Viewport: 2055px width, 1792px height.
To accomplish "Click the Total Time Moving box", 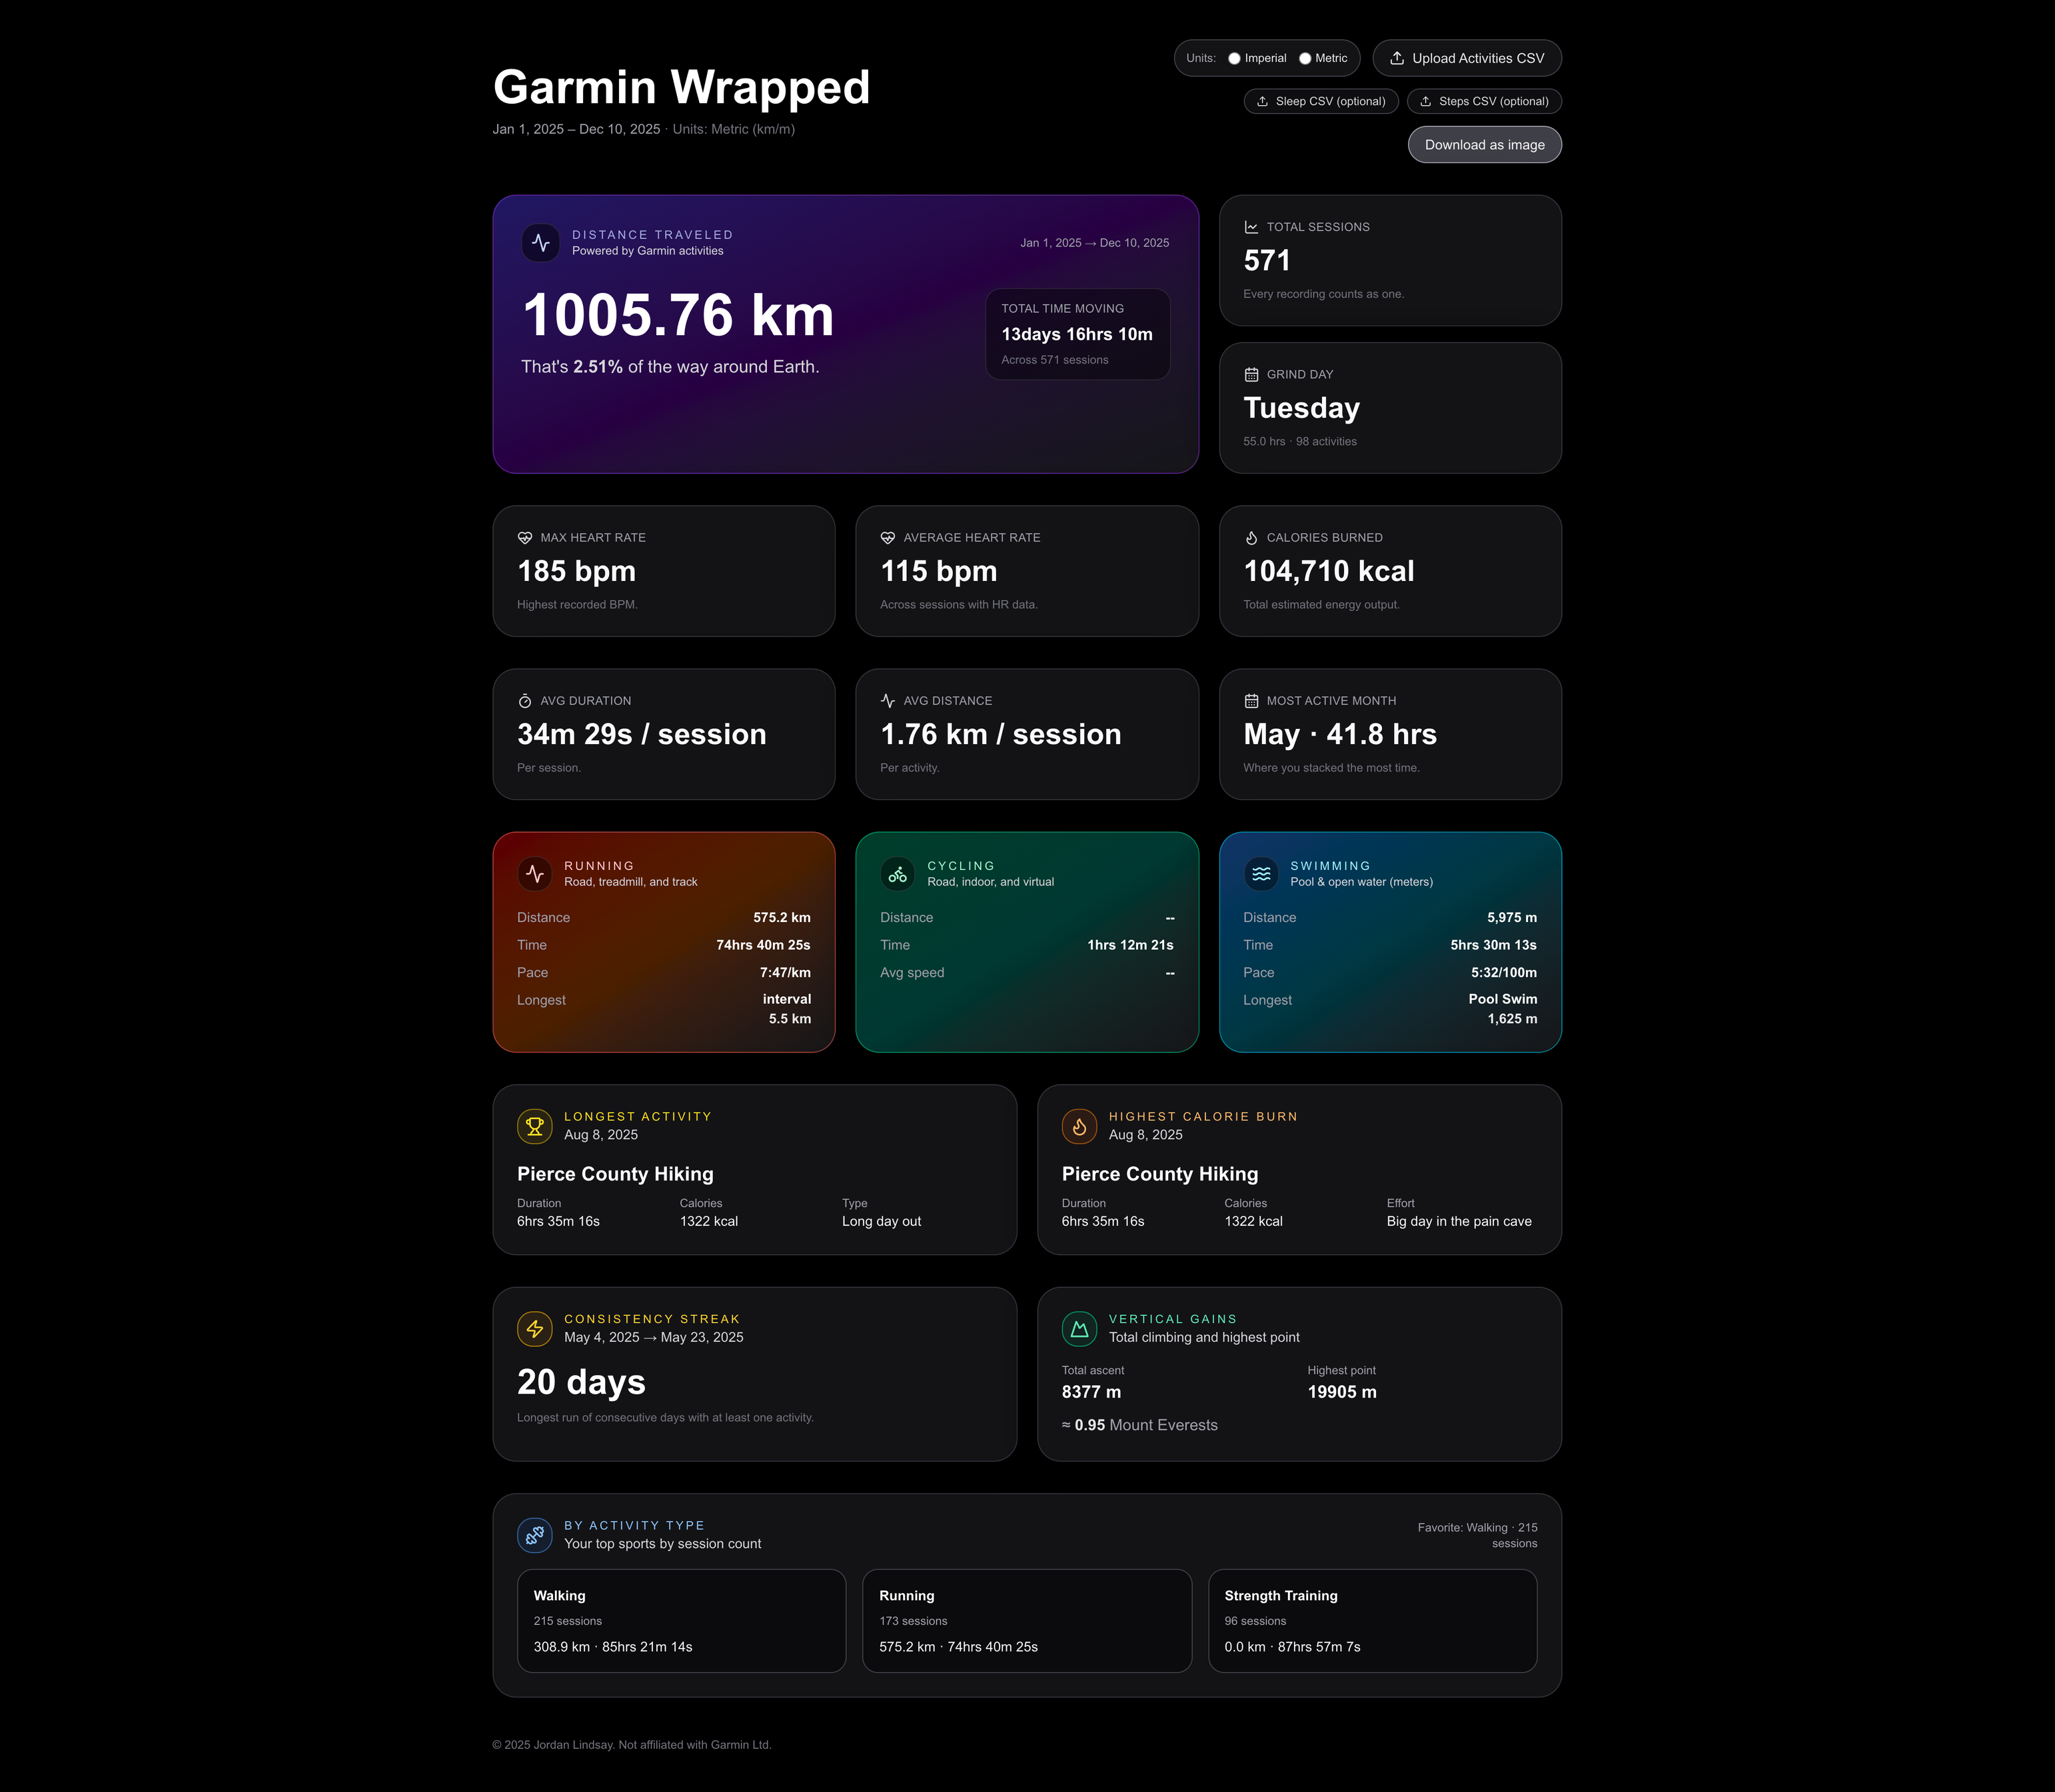I will click(1077, 334).
